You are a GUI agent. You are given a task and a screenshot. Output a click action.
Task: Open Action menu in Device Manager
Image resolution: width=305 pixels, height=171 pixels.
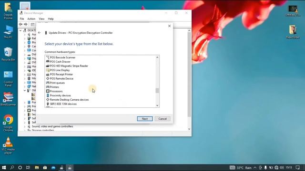coord(31,19)
